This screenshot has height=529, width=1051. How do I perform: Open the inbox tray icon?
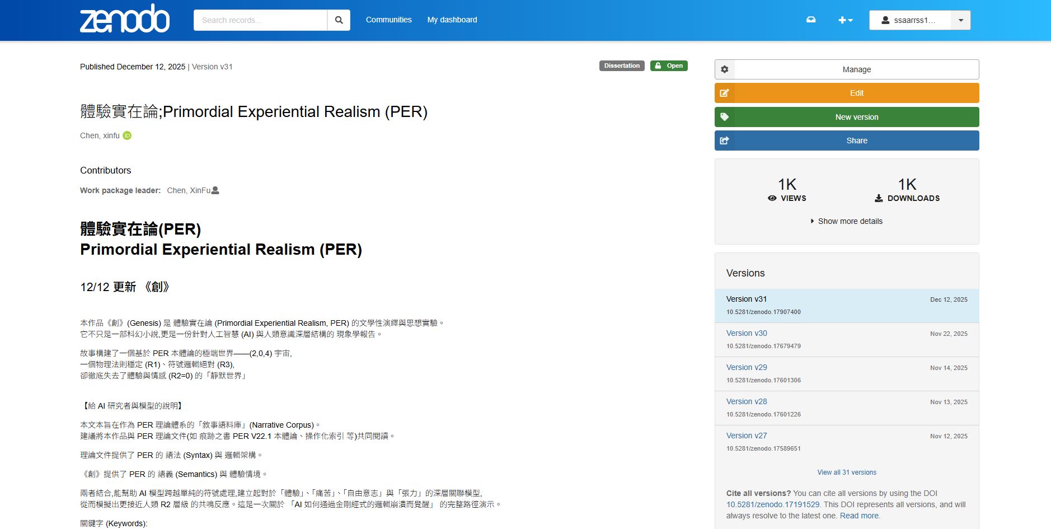810,20
